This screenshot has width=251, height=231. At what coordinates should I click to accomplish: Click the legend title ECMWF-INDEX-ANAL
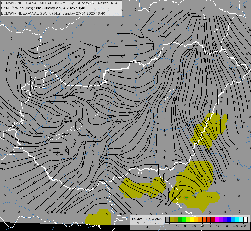pyautogui.click(x=147, y=219)
